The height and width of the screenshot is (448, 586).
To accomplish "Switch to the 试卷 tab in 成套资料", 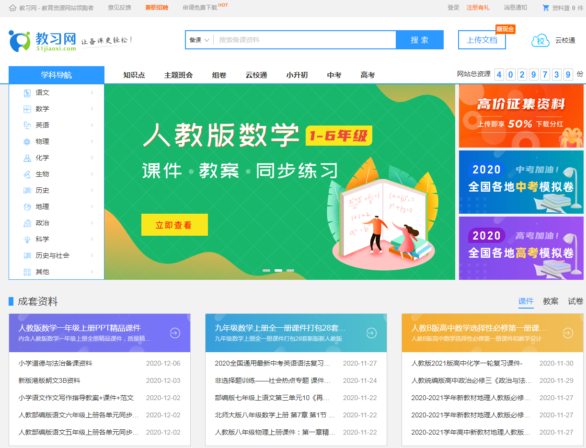I will 575,301.
